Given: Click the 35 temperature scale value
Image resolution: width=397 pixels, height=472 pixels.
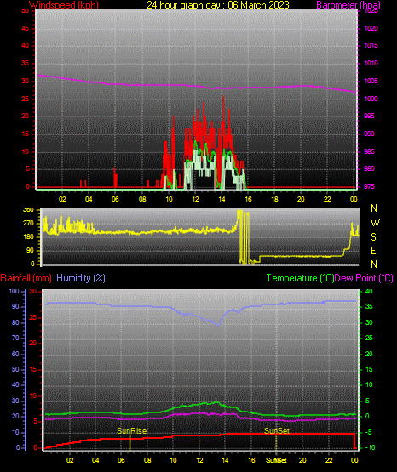Looking at the screenshot, I should [x=369, y=306].
